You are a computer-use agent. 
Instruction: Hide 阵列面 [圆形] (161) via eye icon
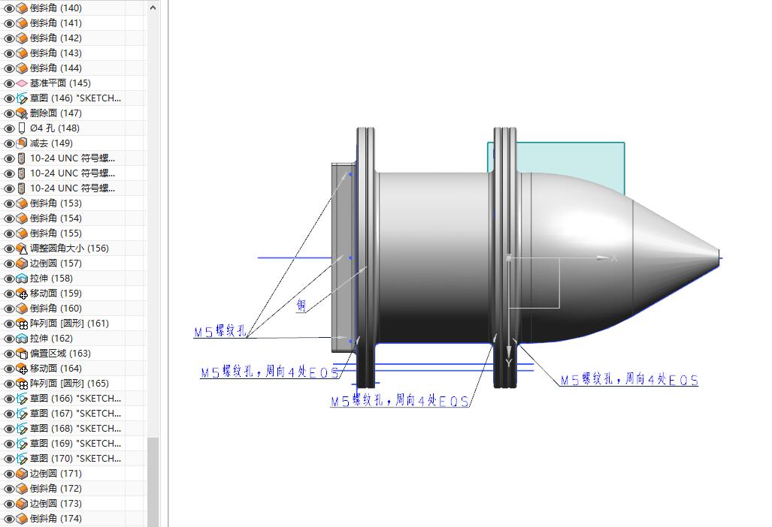tap(9, 324)
